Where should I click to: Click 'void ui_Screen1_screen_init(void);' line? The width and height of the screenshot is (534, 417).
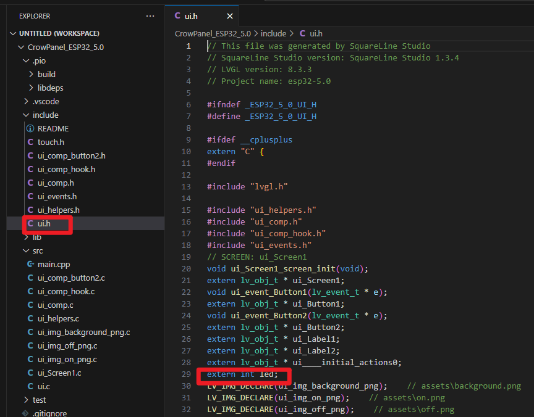[287, 269]
